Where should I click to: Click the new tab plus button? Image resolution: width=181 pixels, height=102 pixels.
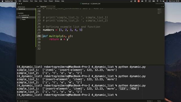(161, 7)
